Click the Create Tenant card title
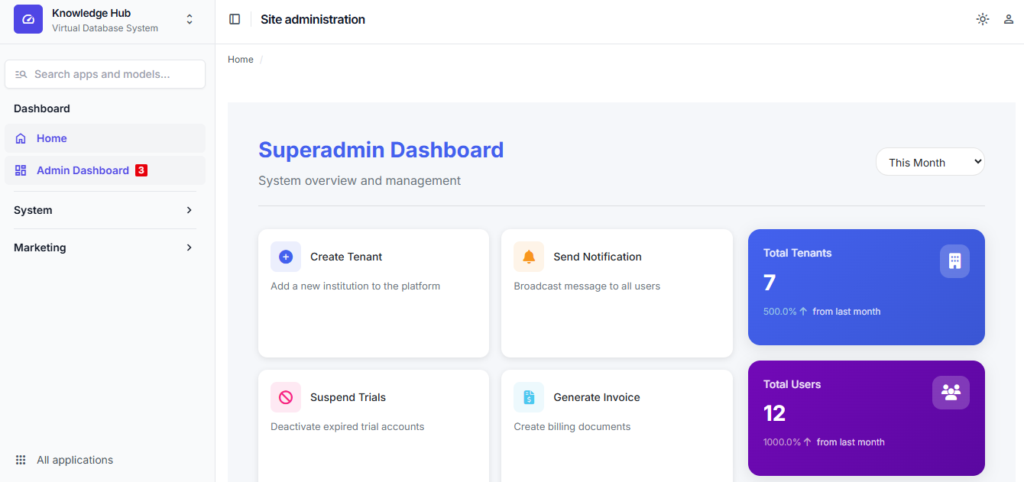Viewport: 1024px width, 482px height. (x=346, y=257)
